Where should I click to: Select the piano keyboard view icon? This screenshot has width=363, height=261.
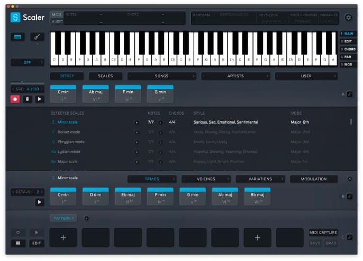pos(17,37)
